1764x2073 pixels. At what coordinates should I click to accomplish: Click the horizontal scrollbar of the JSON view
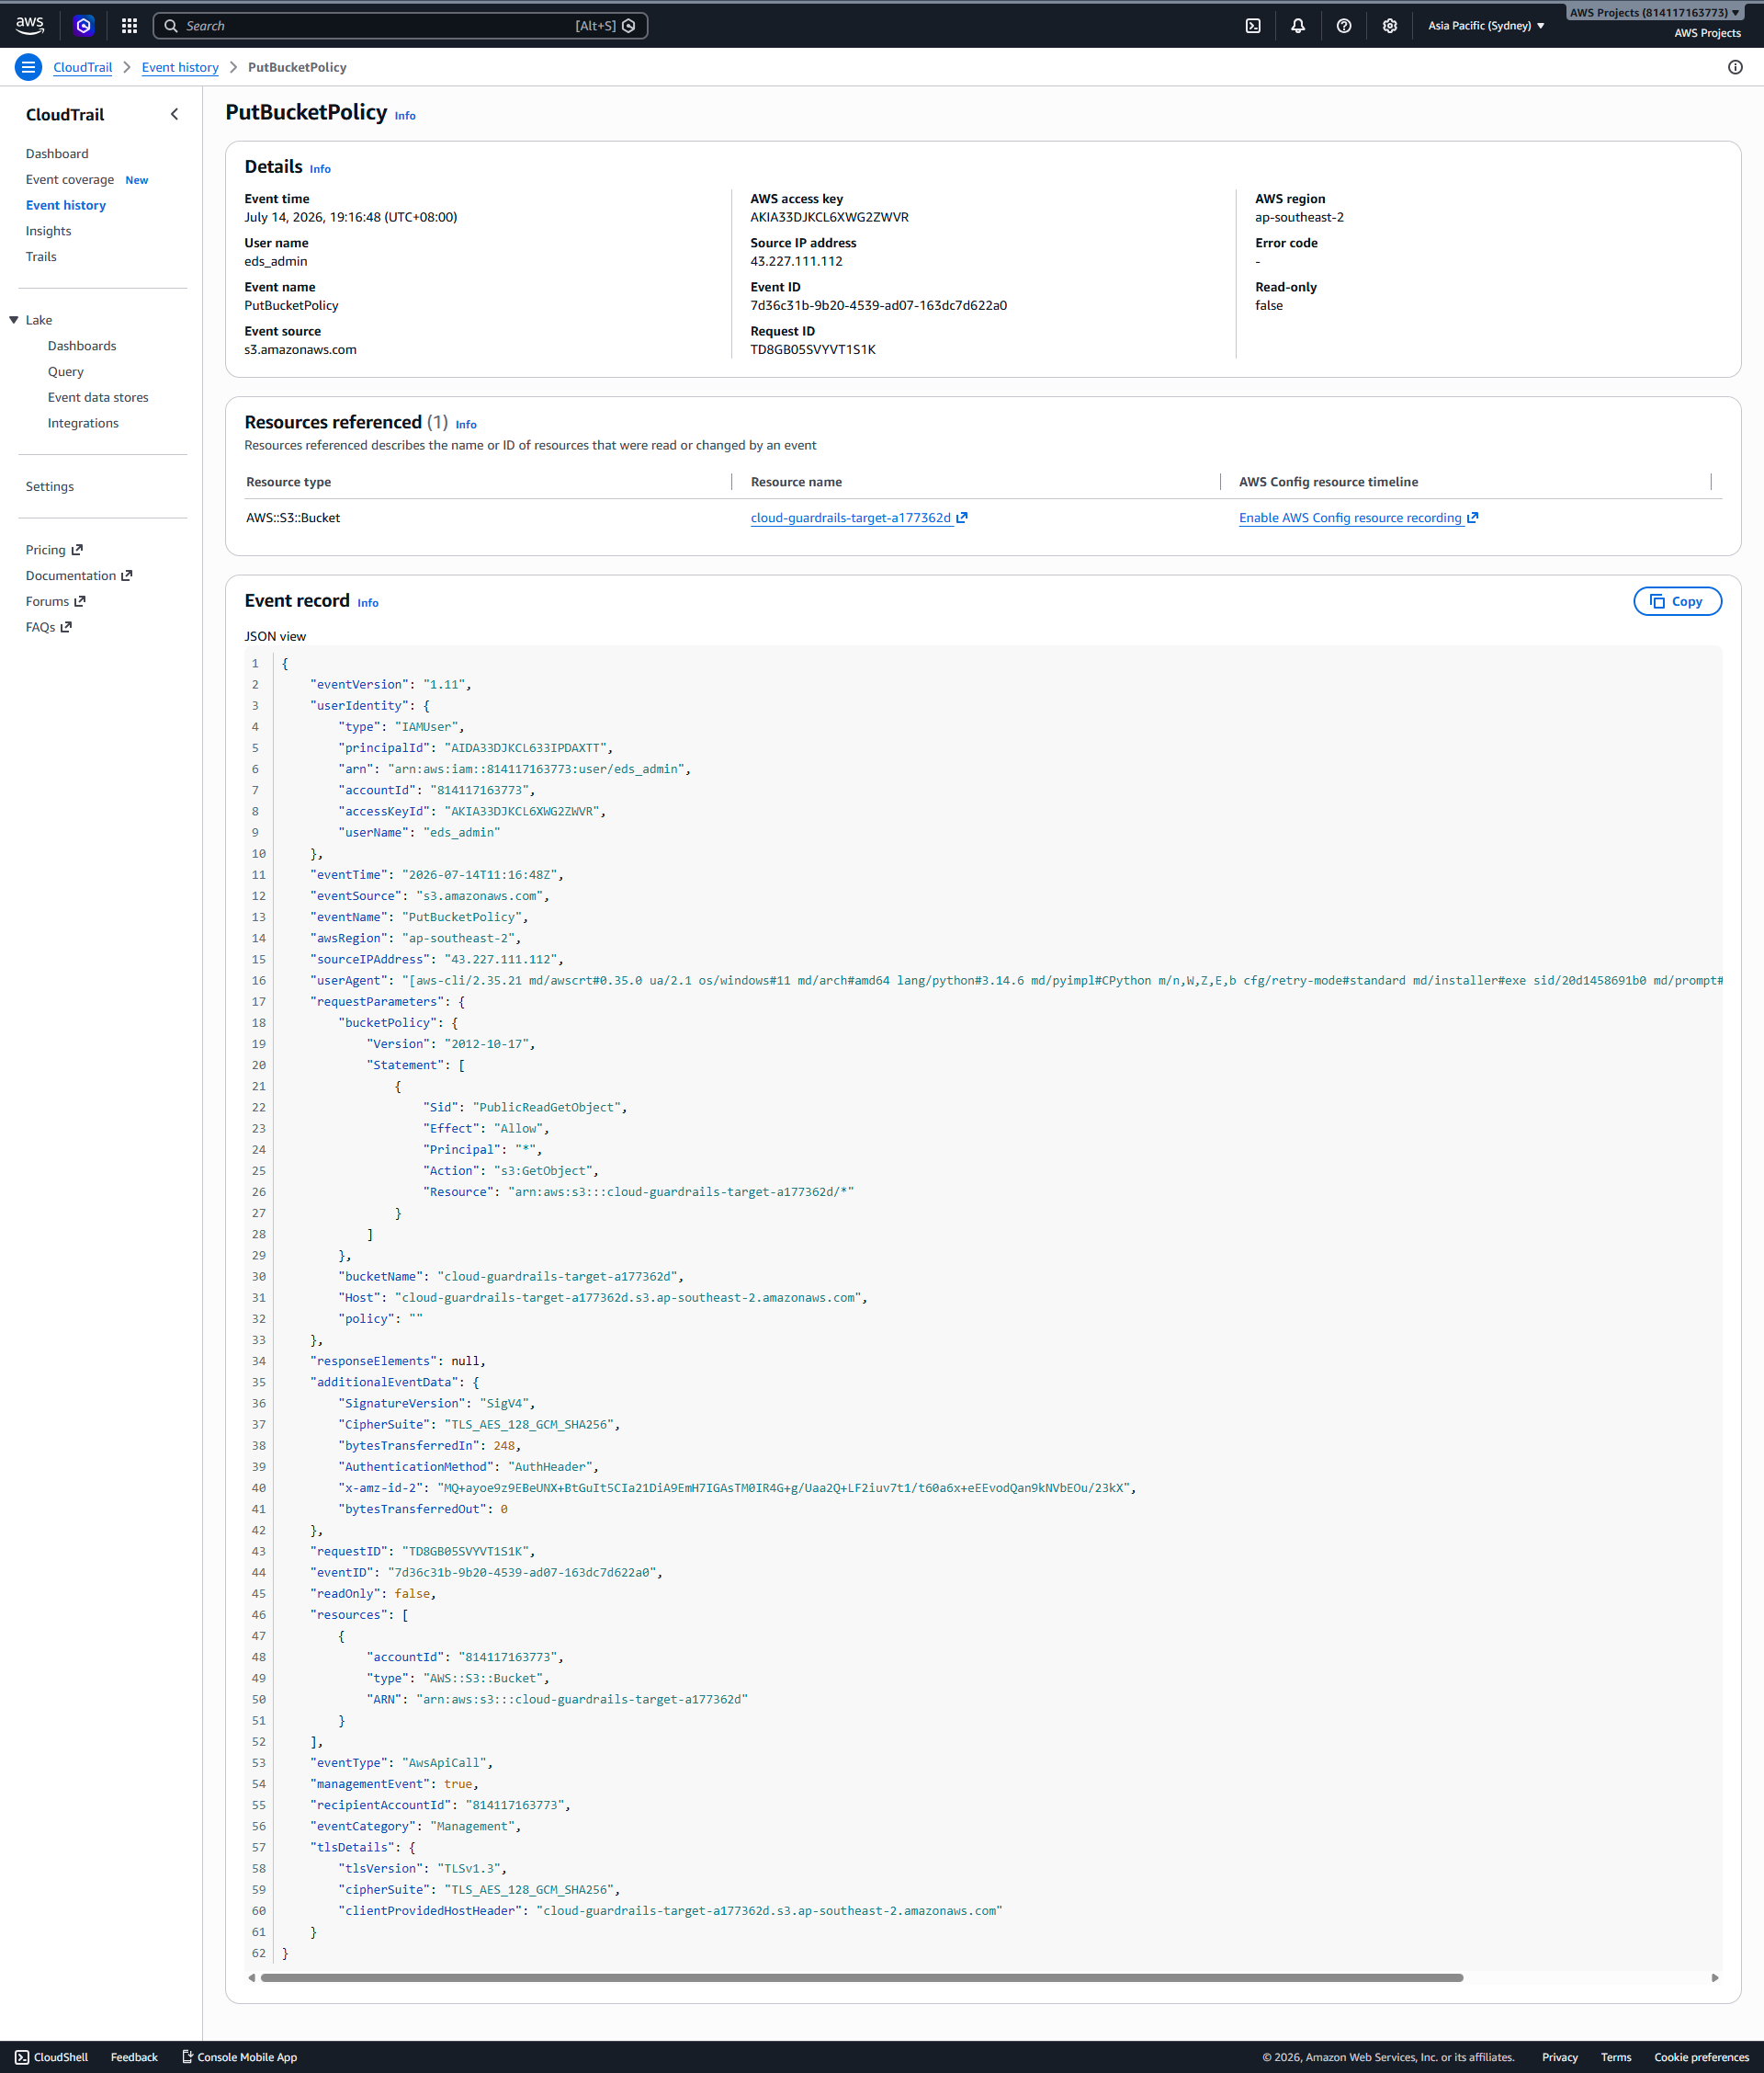tap(860, 1977)
